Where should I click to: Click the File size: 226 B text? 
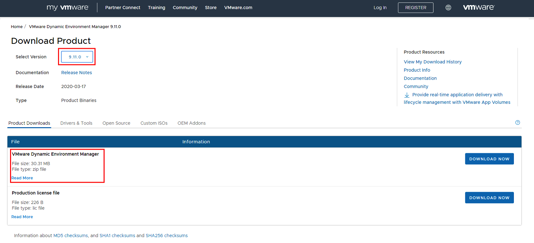point(27,202)
